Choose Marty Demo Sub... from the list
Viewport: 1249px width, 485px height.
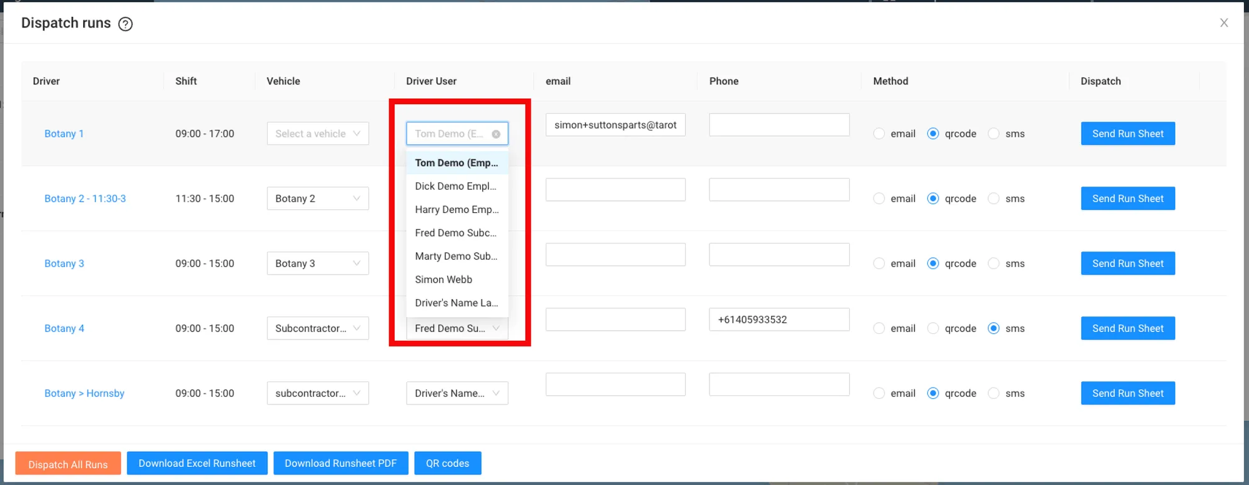457,256
